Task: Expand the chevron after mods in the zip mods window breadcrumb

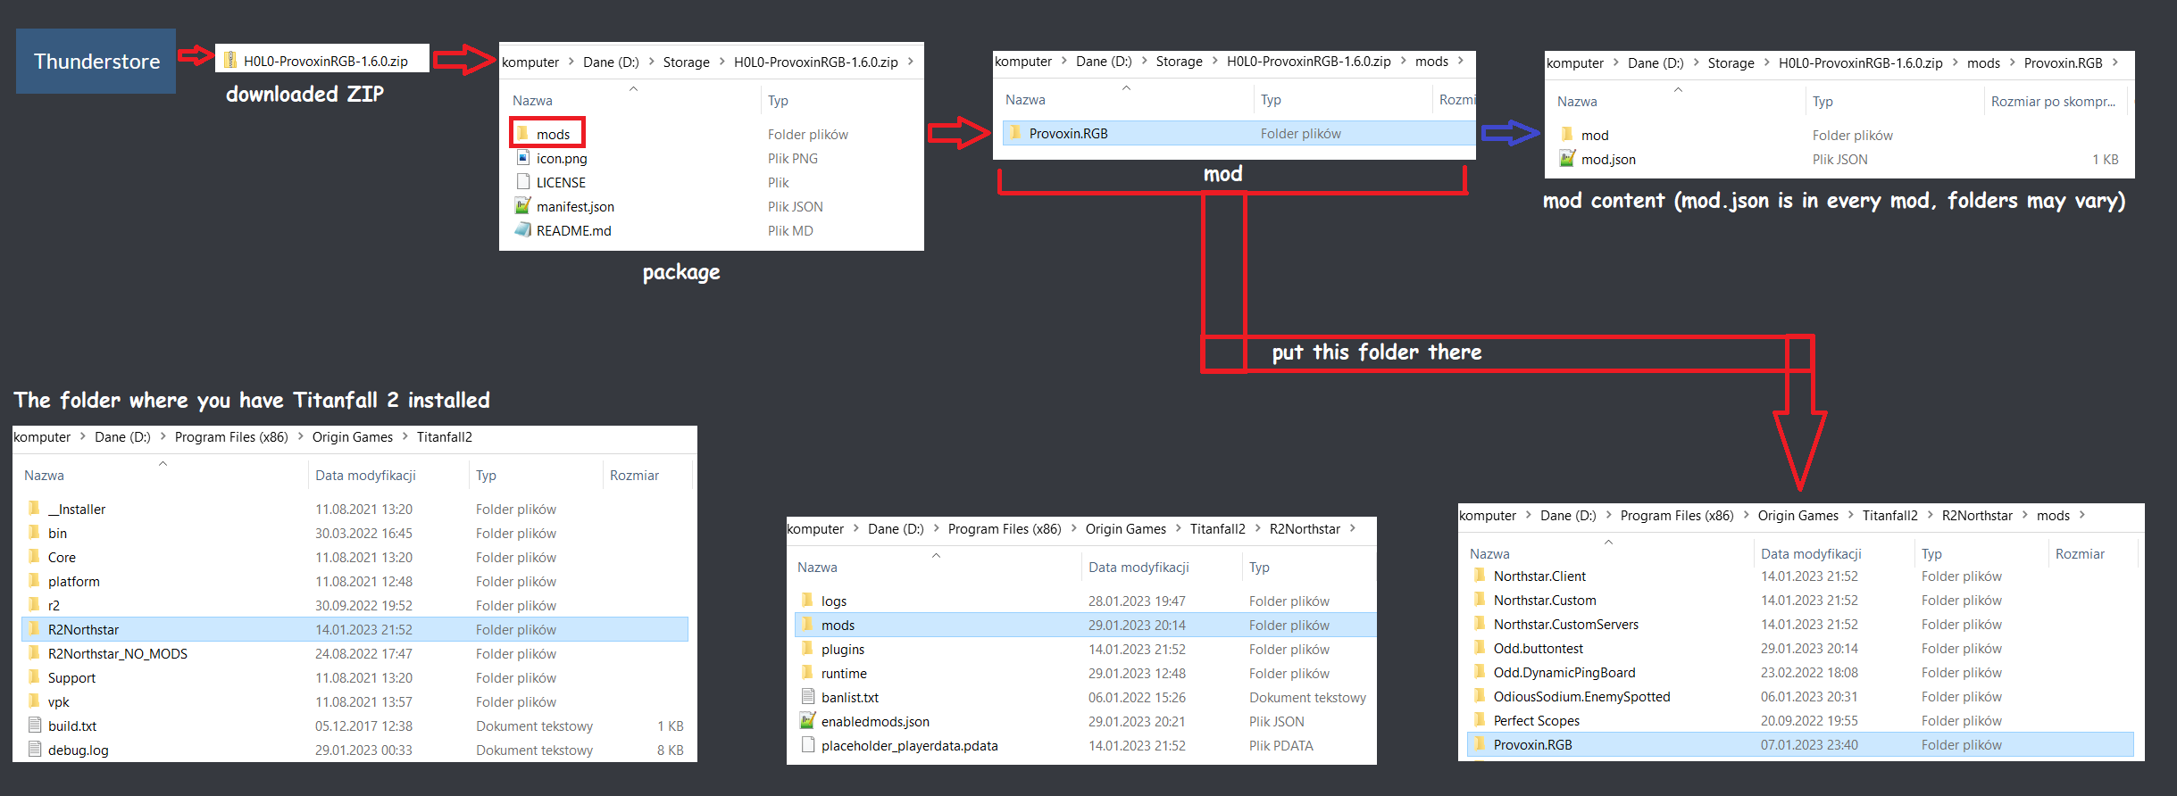Action: tap(1461, 61)
